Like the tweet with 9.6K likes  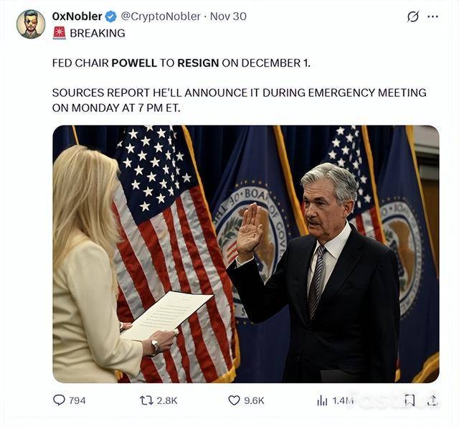coord(234,400)
